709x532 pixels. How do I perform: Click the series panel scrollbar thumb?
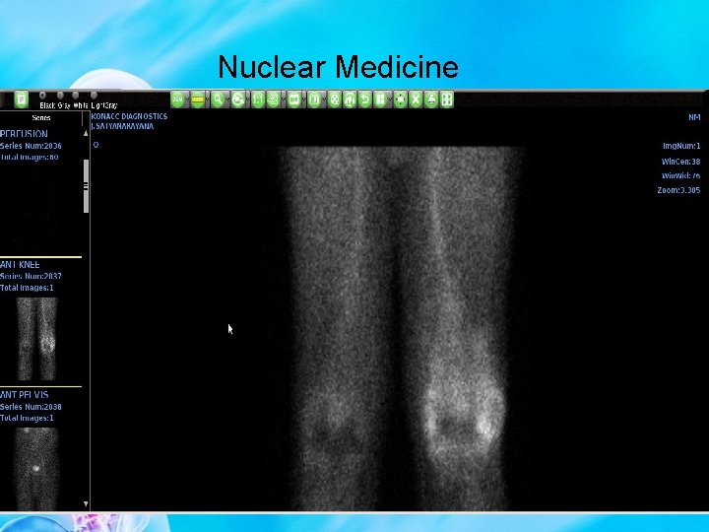(x=86, y=186)
